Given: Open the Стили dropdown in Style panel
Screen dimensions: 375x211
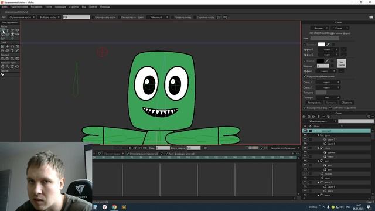Looking at the screenshot, I should (340, 28).
